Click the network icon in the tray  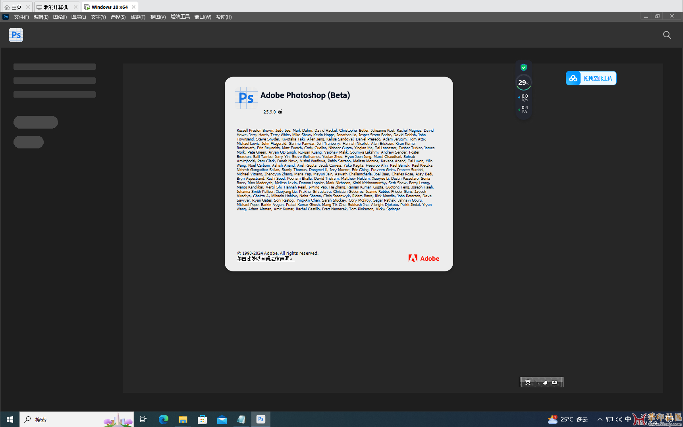[610, 419]
